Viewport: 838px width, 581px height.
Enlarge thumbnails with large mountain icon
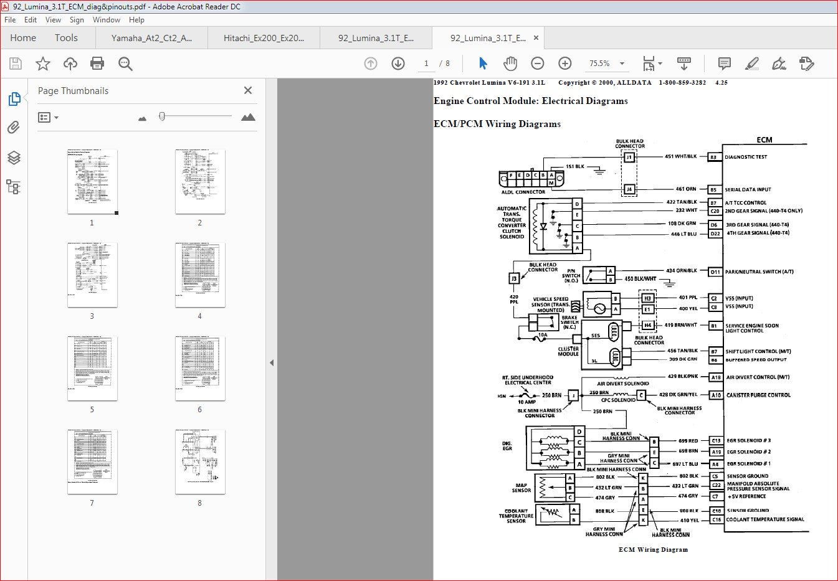click(248, 117)
